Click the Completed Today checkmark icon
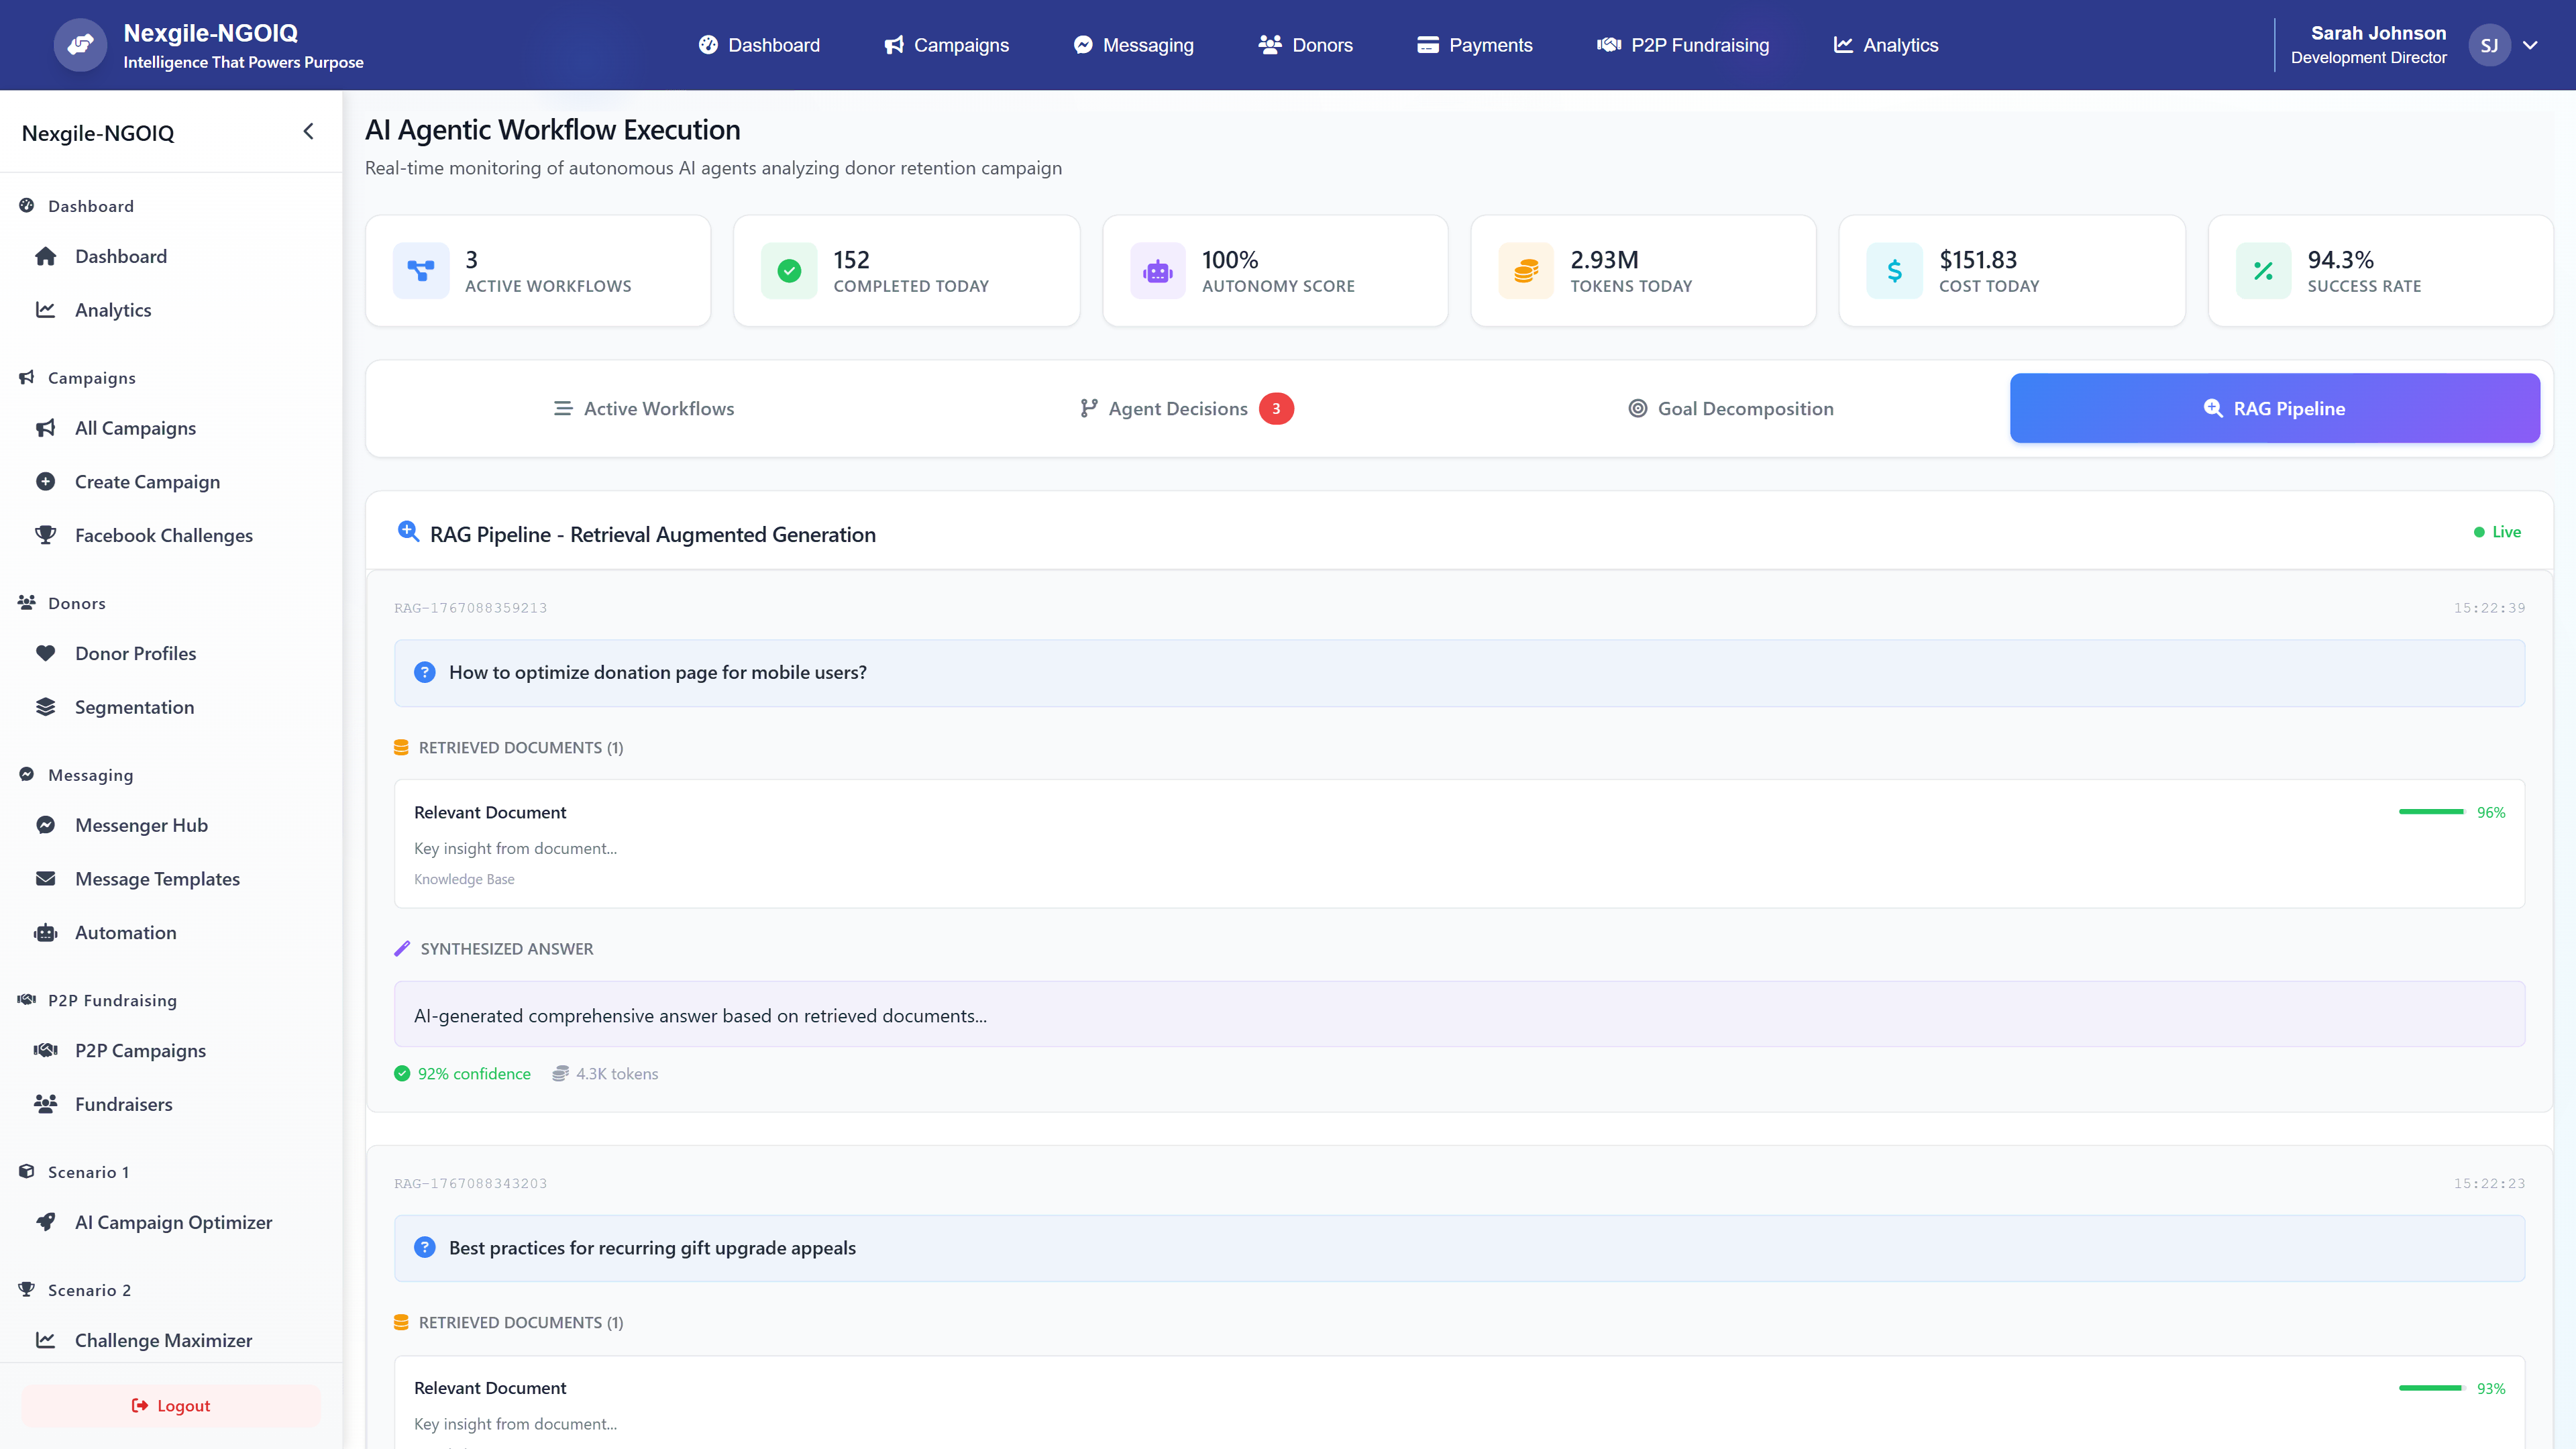The width and height of the screenshot is (2576, 1449). [789, 270]
